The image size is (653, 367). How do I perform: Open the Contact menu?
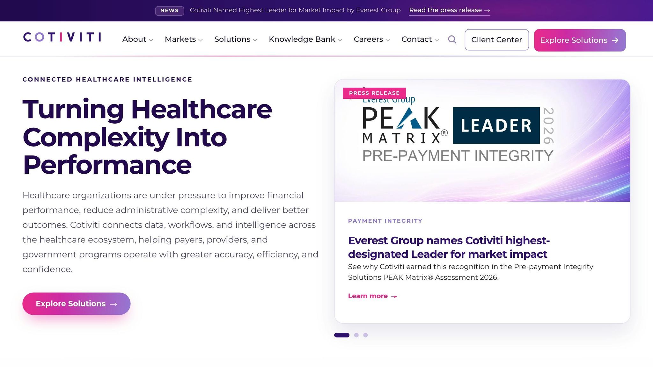pyautogui.click(x=420, y=39)
